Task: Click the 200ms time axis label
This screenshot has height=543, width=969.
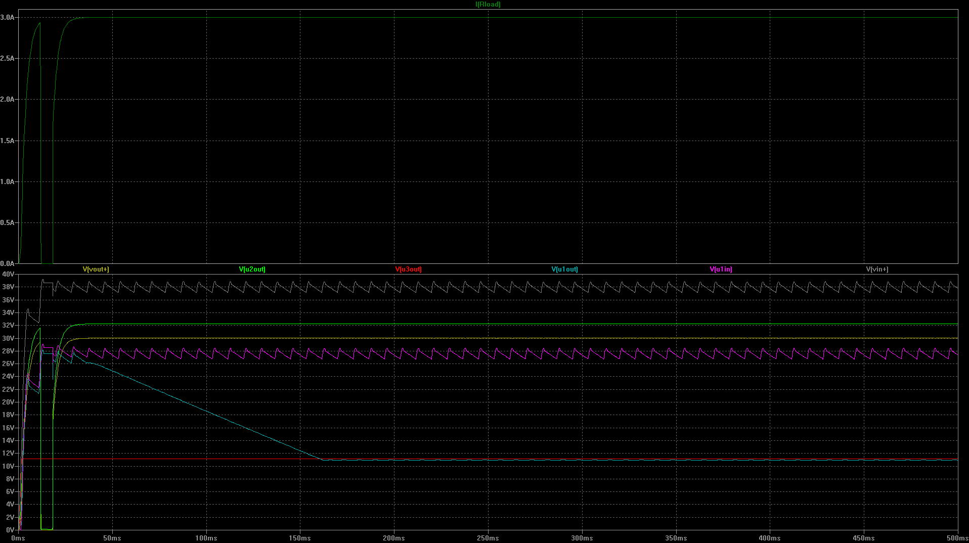Action: pyautogui.click(x=394, y=538)
